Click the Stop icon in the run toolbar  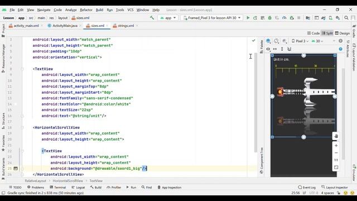click(299, 18)
